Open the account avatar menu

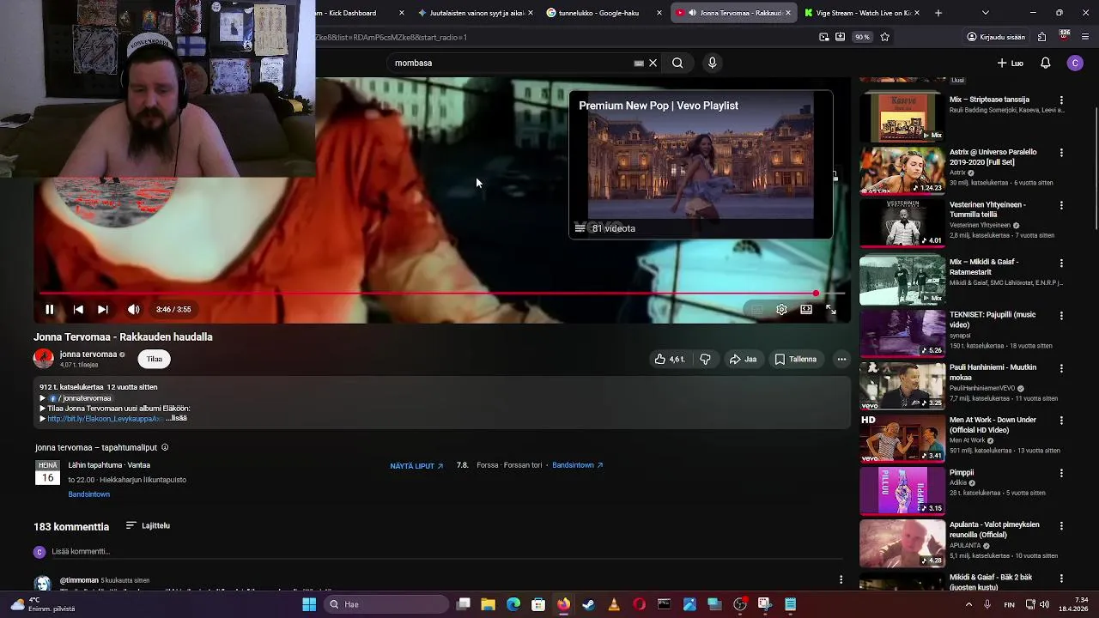1075,63
